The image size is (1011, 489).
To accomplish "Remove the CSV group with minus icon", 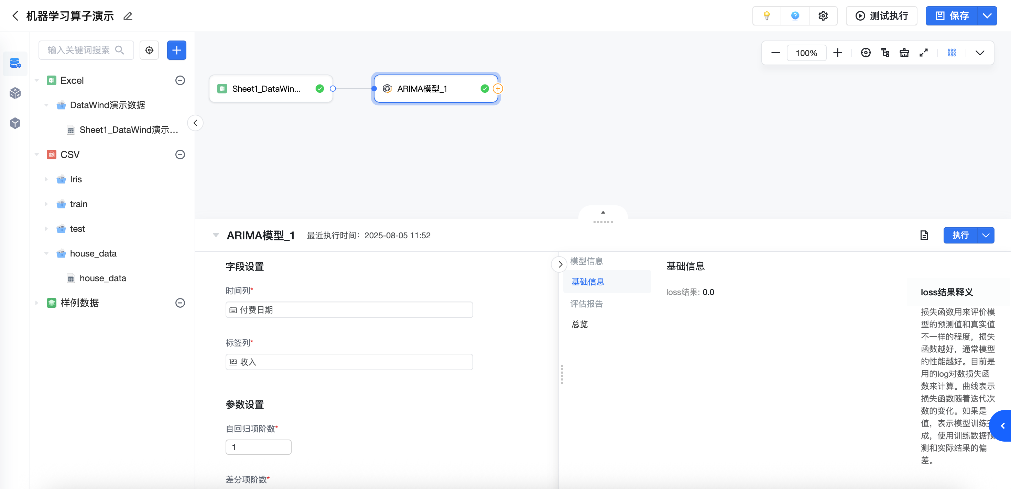I will (180, 155).
